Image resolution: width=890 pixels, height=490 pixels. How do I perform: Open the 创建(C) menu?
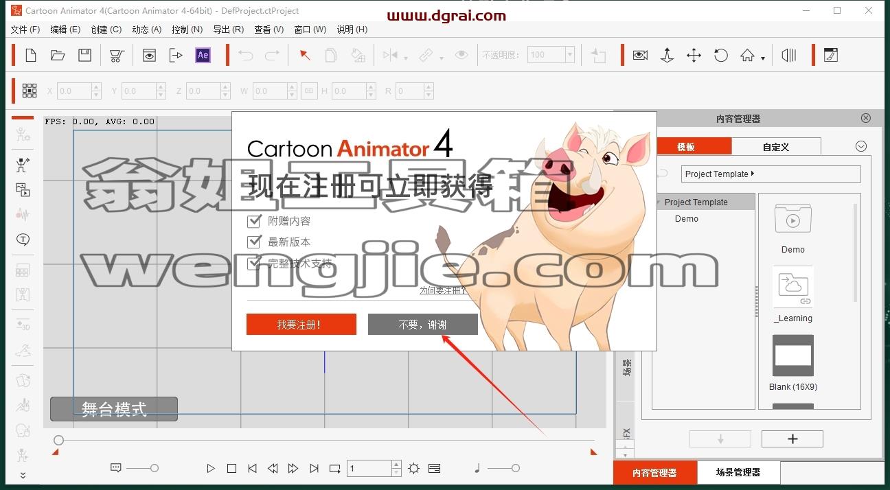(x=106, y=30)
